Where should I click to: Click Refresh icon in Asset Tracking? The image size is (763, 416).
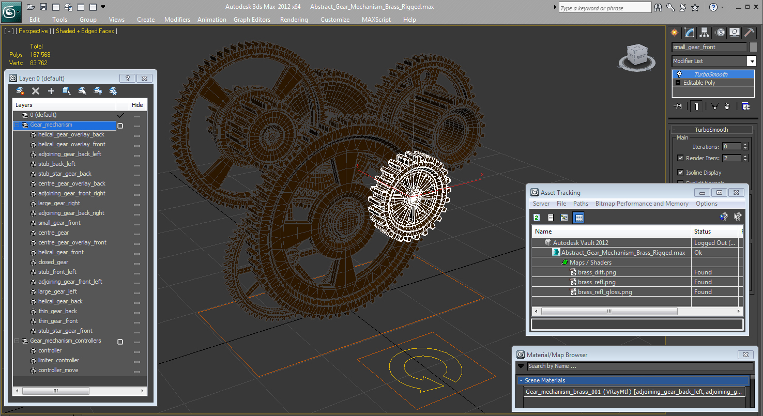click(537, 218)
